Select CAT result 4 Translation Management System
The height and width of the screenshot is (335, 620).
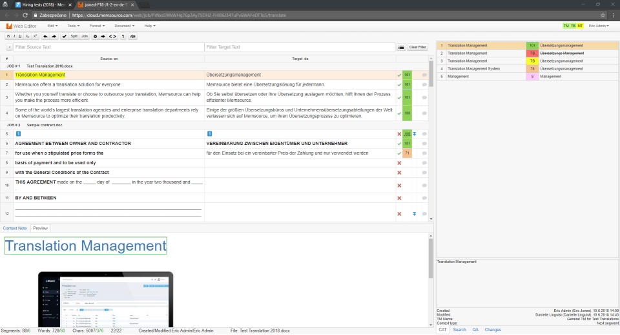528,69
